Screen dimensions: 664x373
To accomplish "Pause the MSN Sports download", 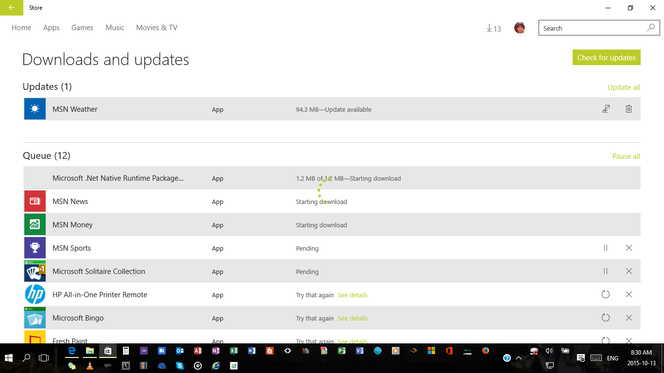I will tap(606, 248).
